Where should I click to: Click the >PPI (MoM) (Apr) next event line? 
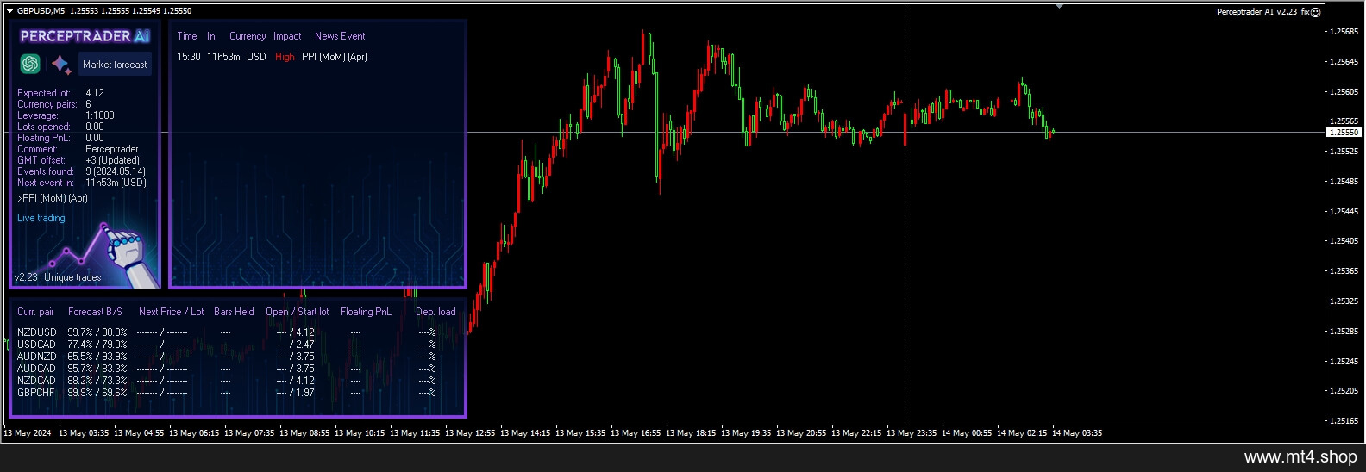click(x=53, y=198)
